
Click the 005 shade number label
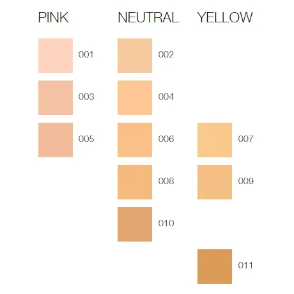pos(86,139)
